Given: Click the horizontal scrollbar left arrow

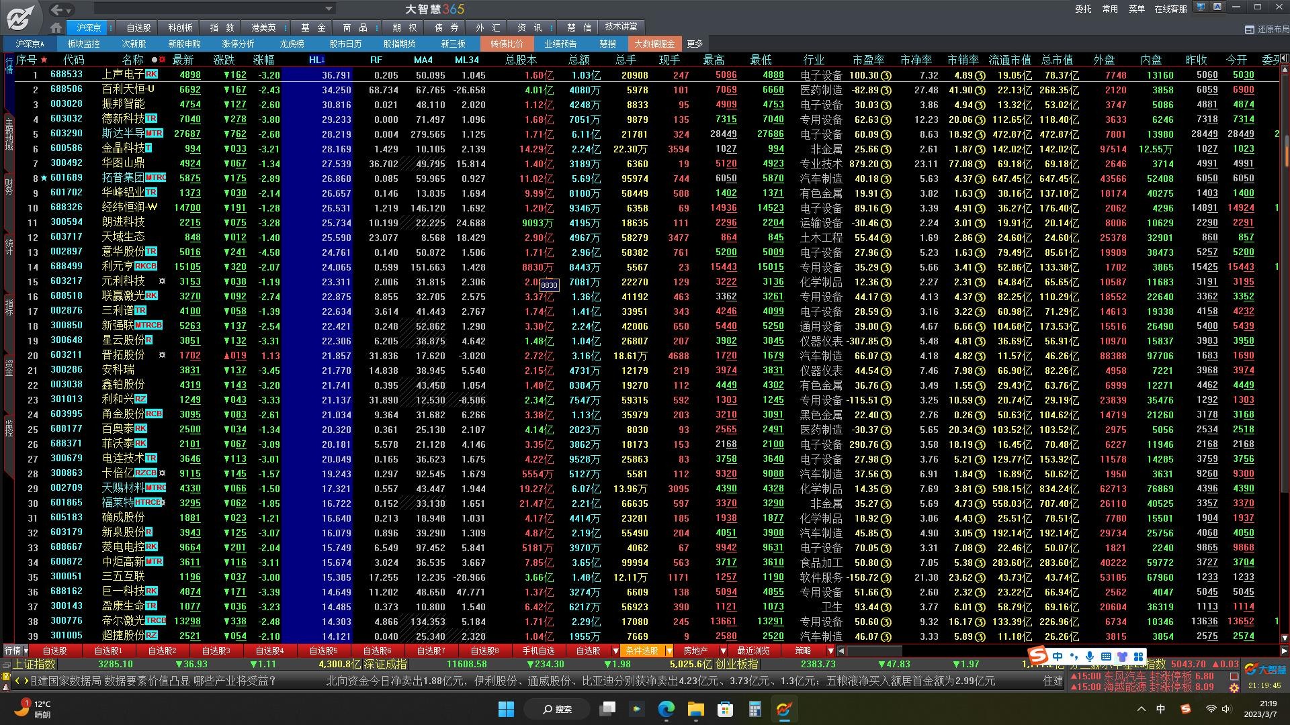Looking at the screenshot, I should pos(841,650).
